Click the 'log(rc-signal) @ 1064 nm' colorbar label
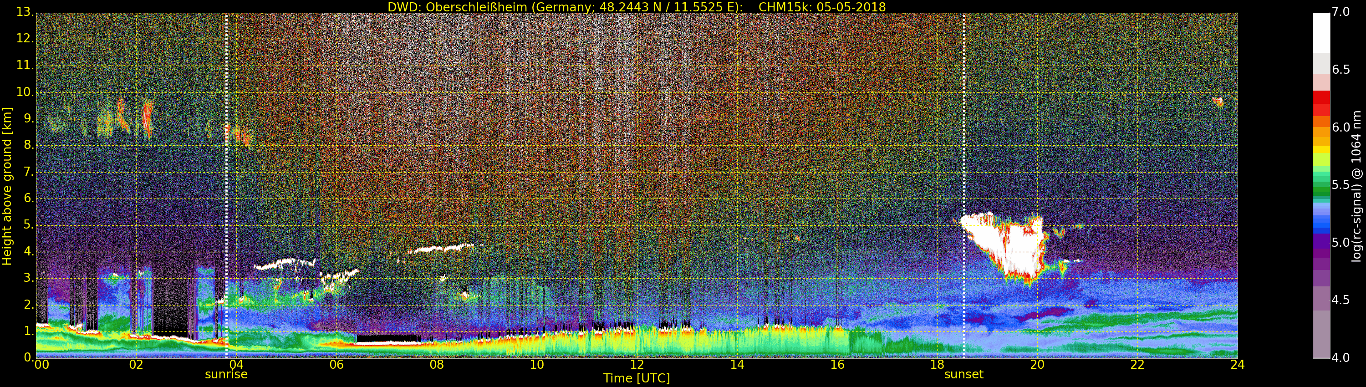1366x387 pixels. [x=1356, y=186]
